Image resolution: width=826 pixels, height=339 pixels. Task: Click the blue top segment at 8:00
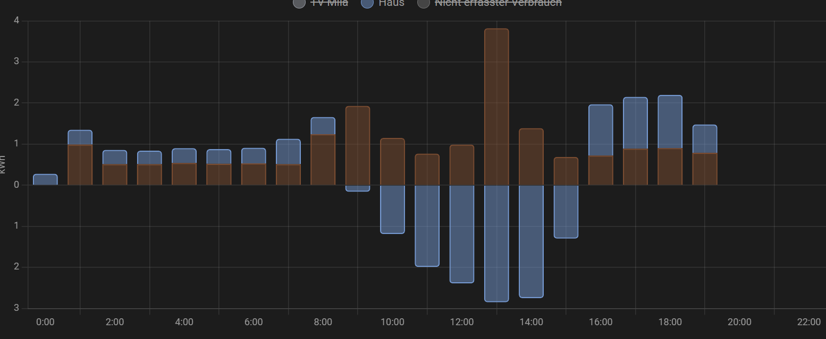323,126
